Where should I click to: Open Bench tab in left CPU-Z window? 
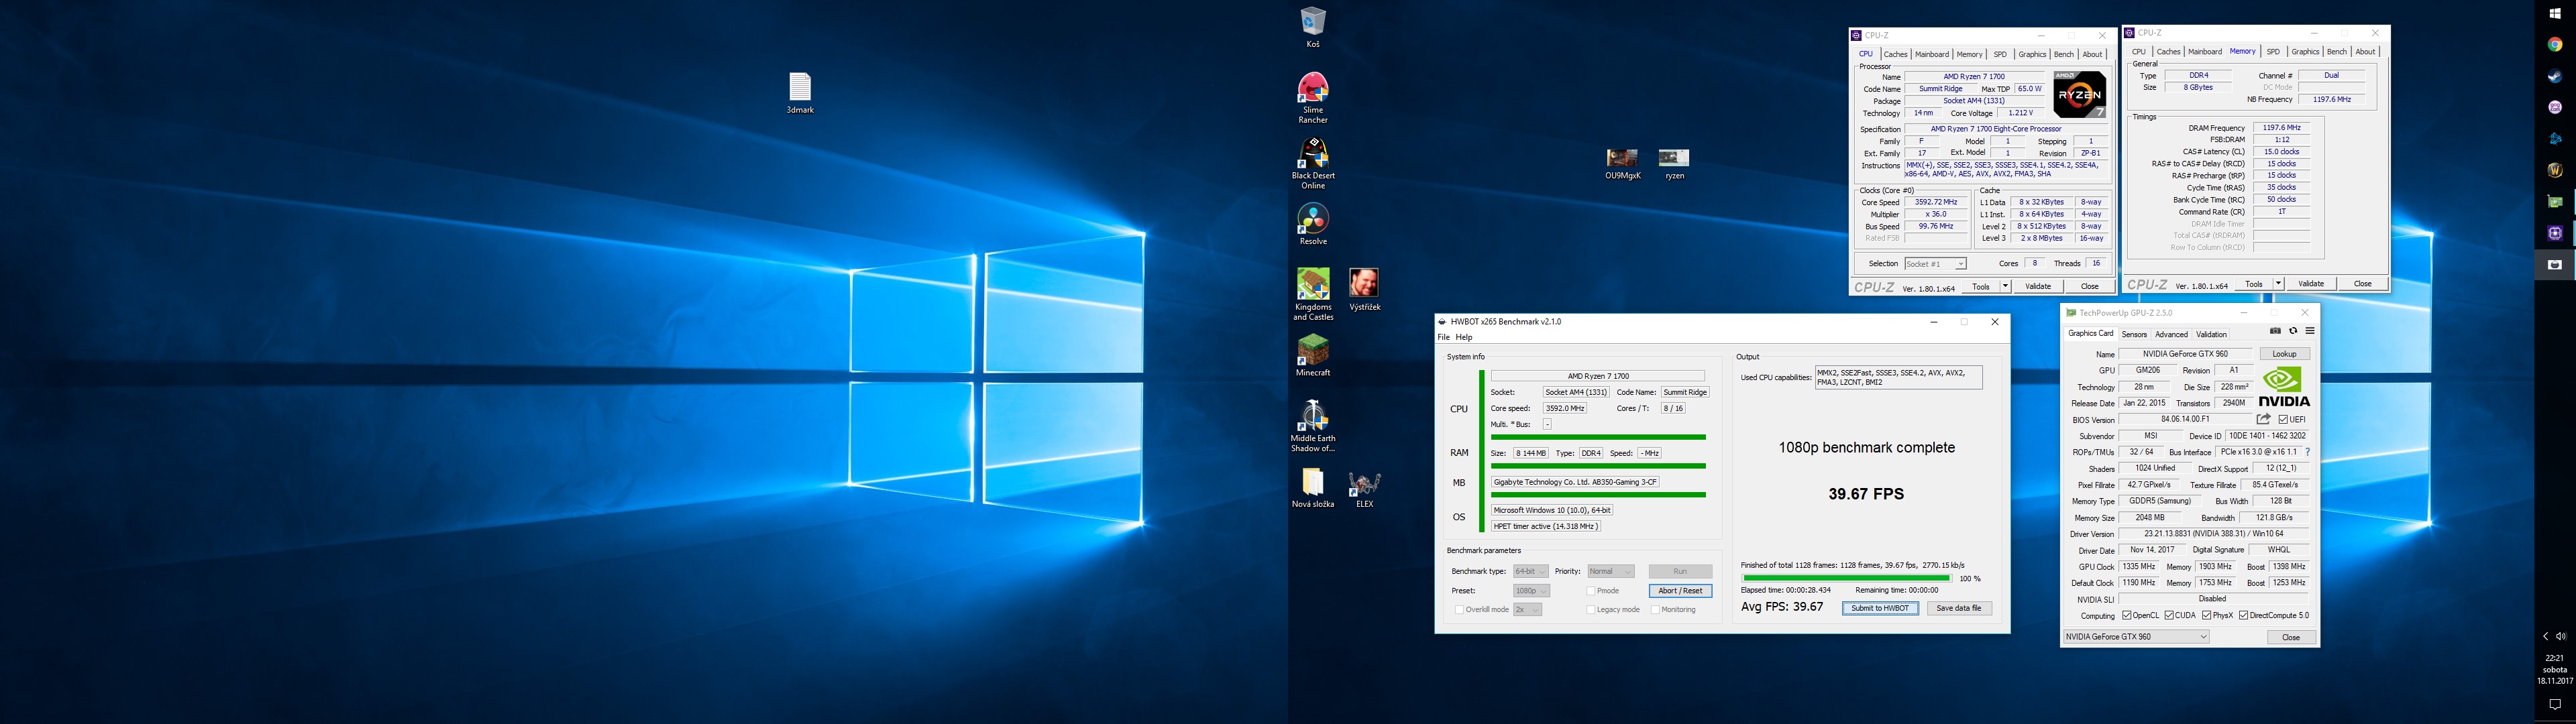[2063, 54]
